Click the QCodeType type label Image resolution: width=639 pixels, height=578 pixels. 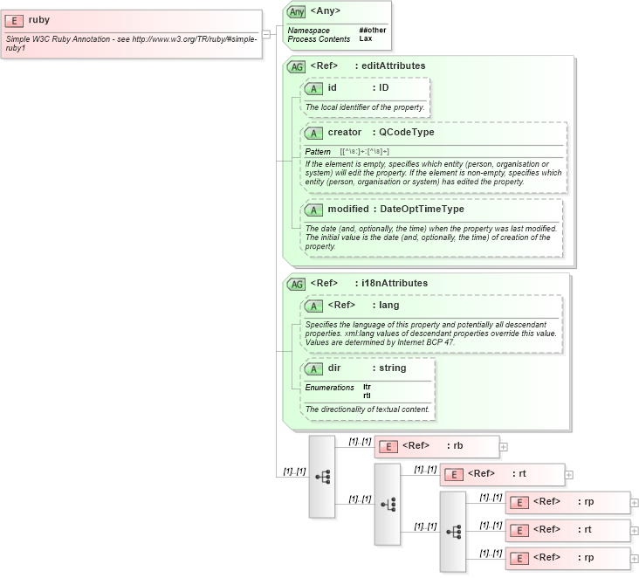406,132
